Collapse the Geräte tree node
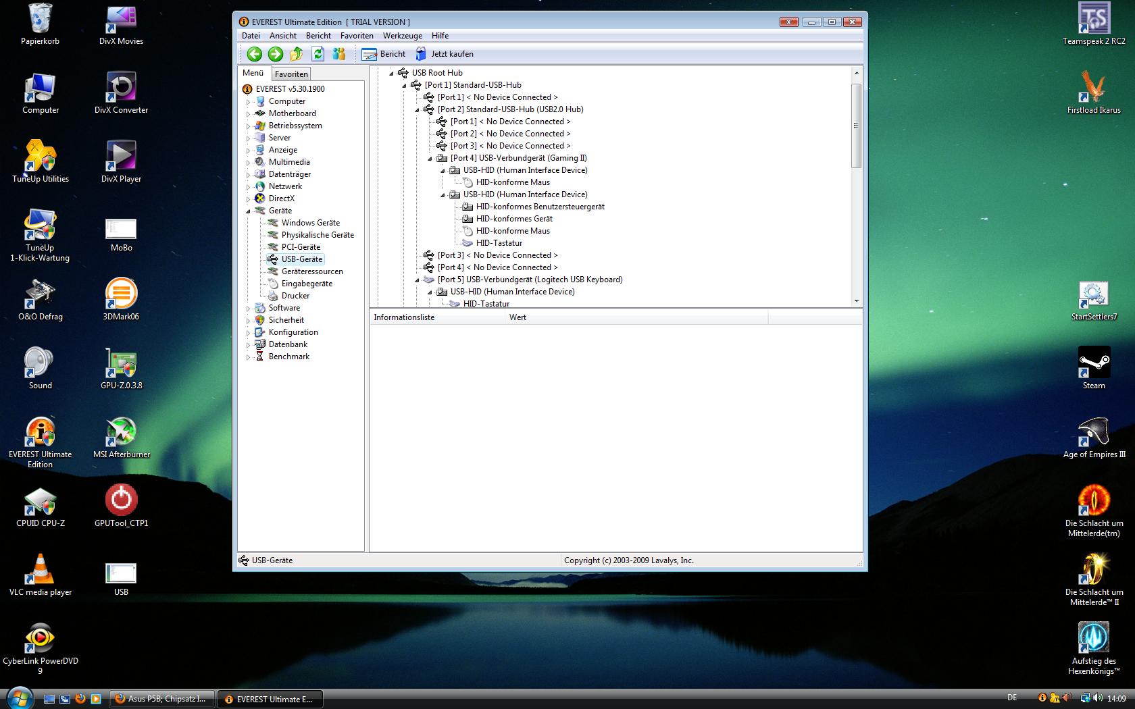The width and height of the screenshot is (1135, 709). [248, 211]
